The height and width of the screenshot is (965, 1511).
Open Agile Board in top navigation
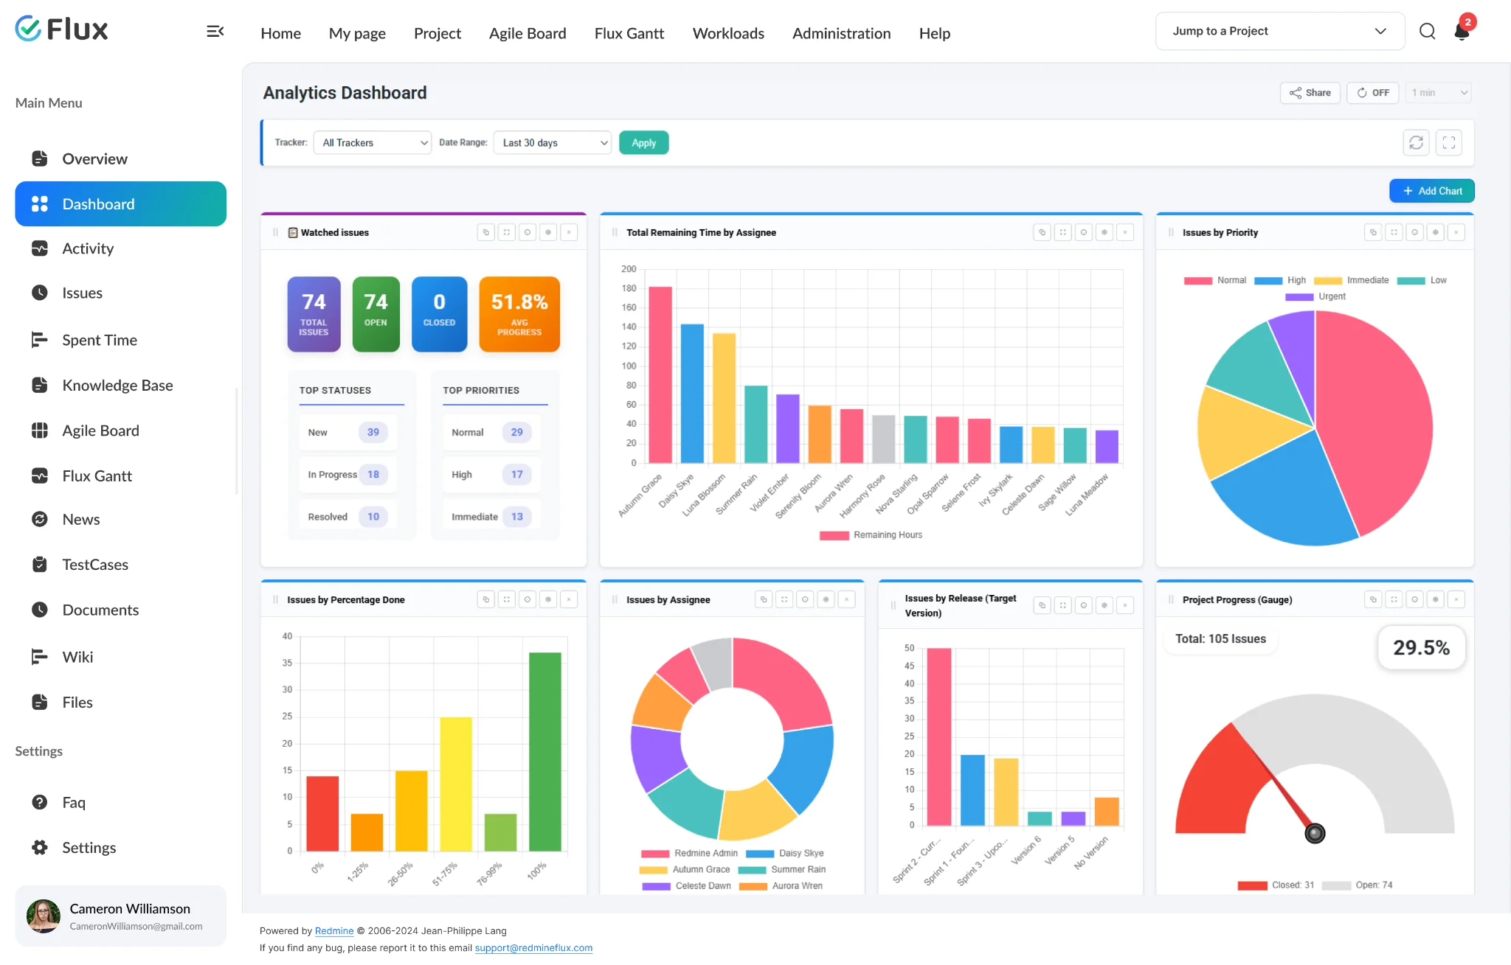click(528, 33)
